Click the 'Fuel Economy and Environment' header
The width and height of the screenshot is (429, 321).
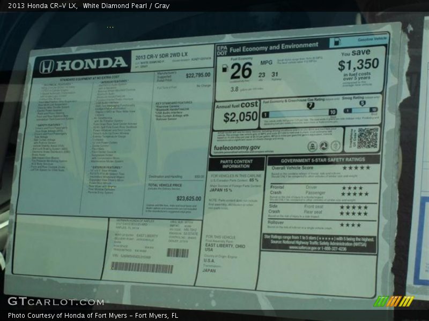pyautogui.click(x=274, y=47)
